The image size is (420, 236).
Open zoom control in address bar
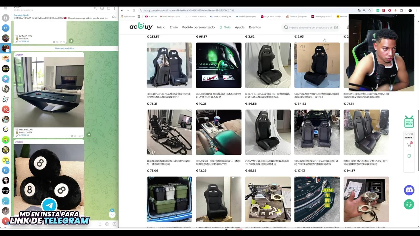364,10
